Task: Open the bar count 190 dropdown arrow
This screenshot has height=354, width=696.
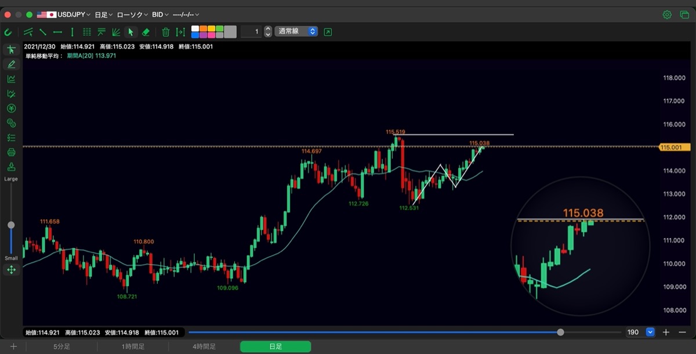Action: pyautogui.click(x=650, y=333)
